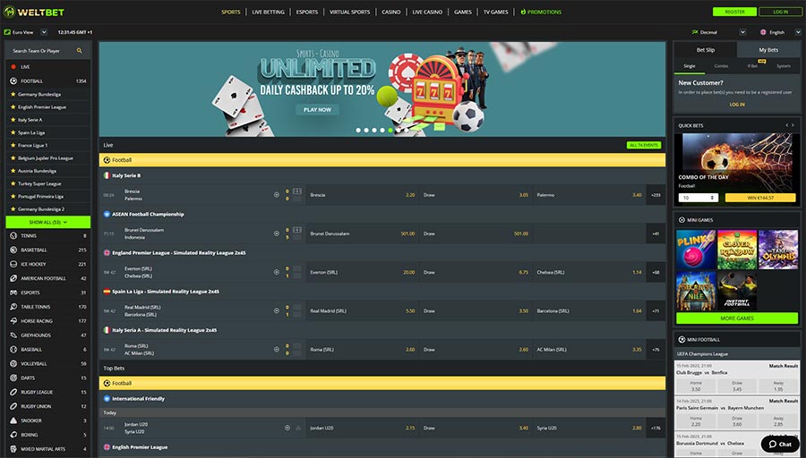Open Basketball in the sports sidebar

47,250
